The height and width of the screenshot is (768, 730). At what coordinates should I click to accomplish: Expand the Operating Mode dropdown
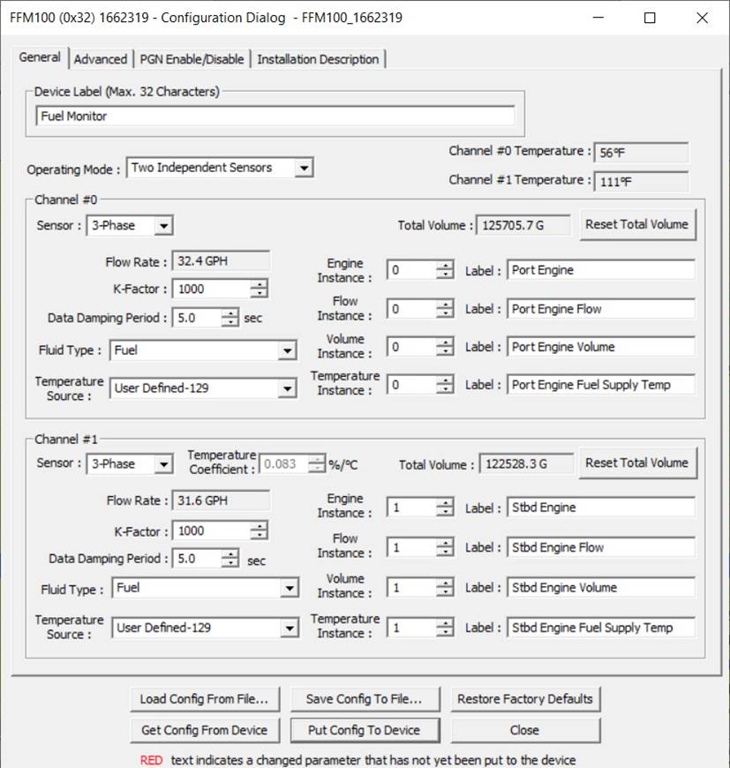click(x=304, y=168)
